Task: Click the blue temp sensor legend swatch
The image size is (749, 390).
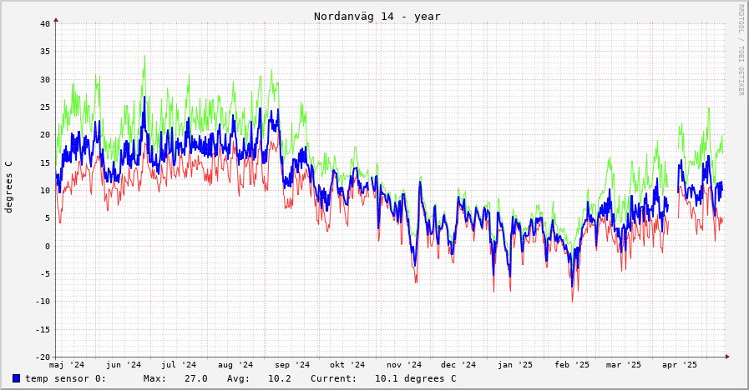Action: [x=16, y=378]
